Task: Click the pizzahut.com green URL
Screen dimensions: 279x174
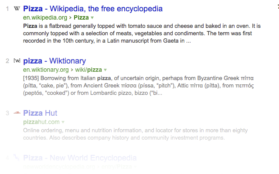Action: [x=41, y=122]
